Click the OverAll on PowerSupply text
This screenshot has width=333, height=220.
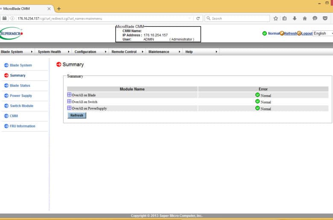click(x=89, y=108)
